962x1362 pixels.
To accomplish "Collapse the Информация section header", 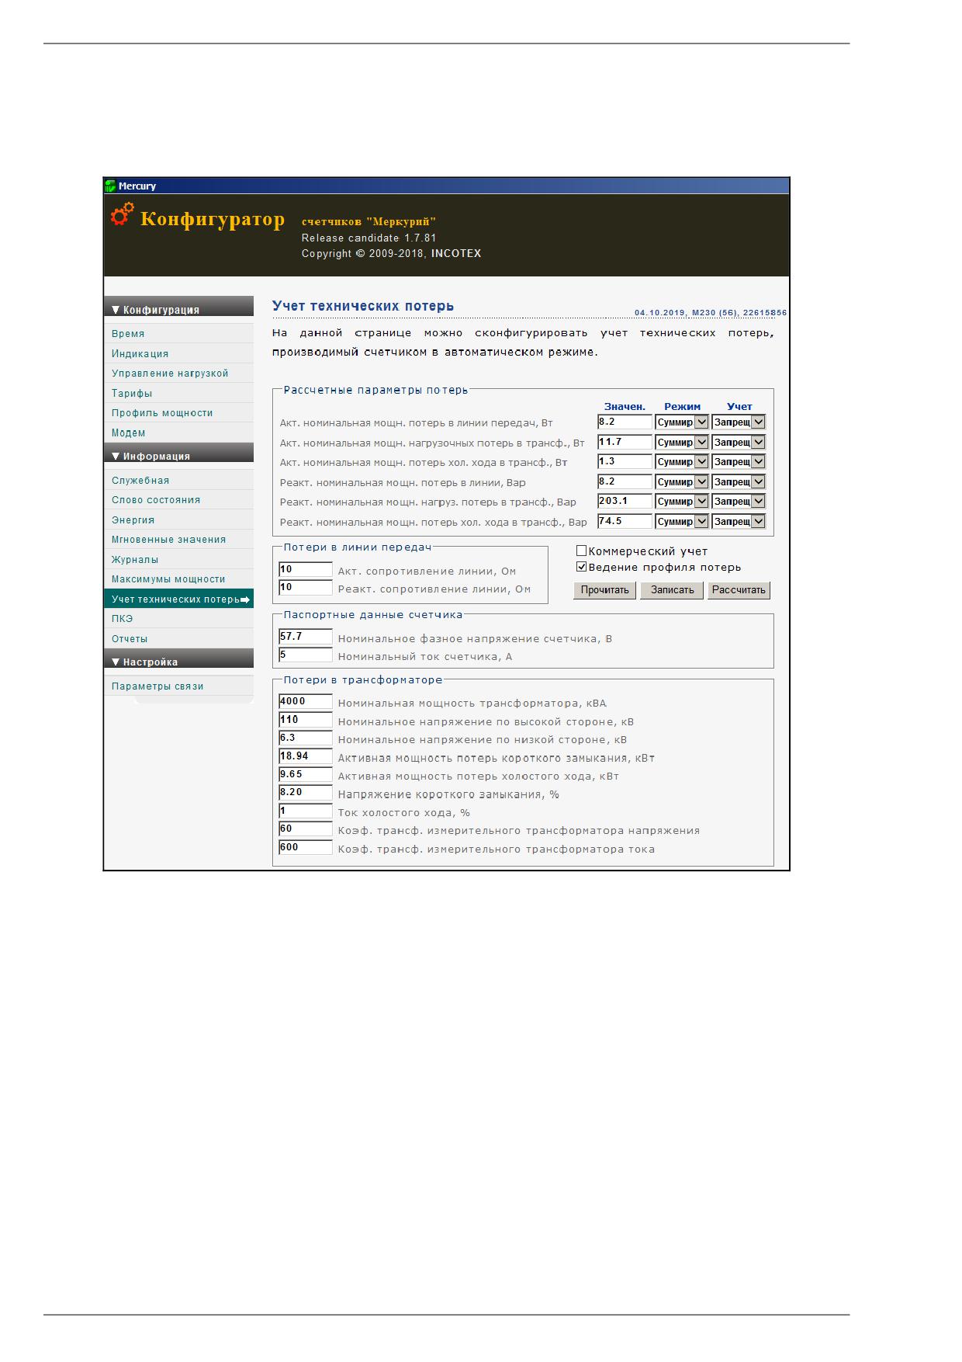I will [x=178, y=456].
